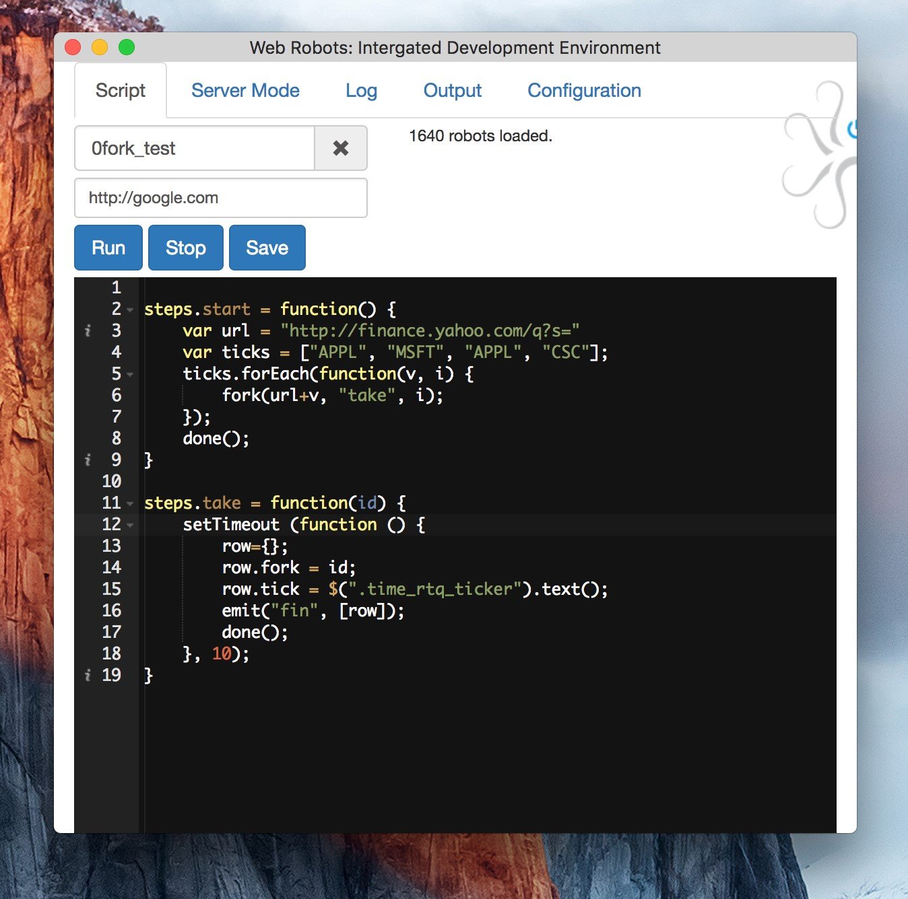Click the 'row.fork = id;' code line
The height and width of the screenshot is (899, 908).
(x=289, y=567)
